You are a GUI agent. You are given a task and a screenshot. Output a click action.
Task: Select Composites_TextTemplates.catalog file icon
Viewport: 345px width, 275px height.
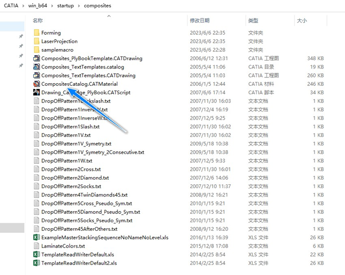tap(36, 67)
